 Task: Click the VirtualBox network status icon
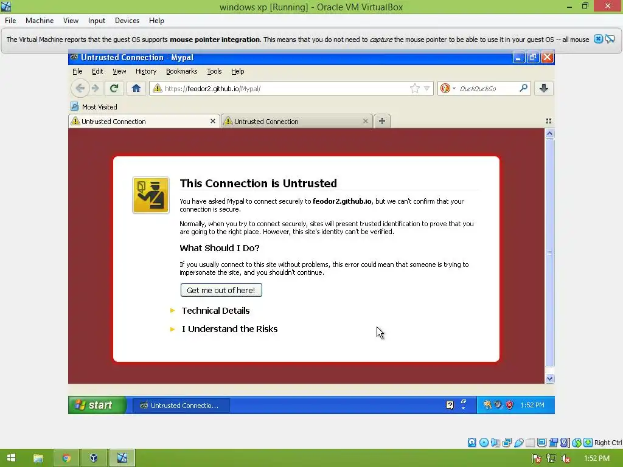point(507,443)
